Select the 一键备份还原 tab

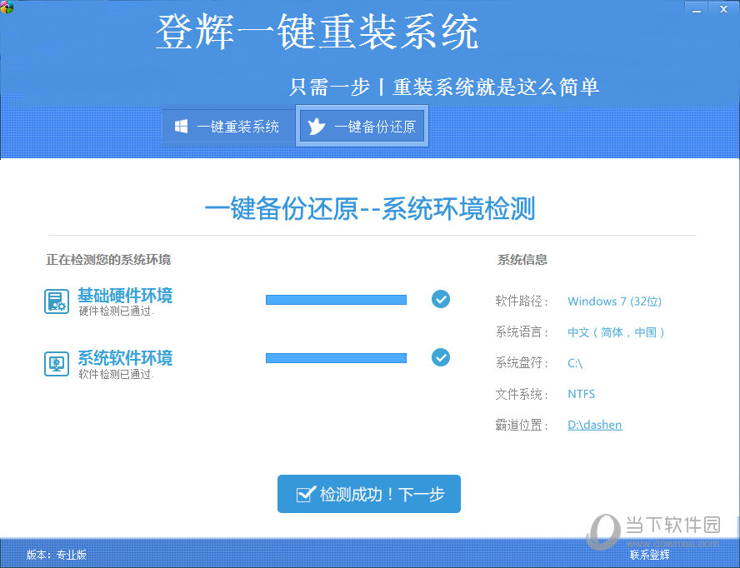(x=363, y=127)
